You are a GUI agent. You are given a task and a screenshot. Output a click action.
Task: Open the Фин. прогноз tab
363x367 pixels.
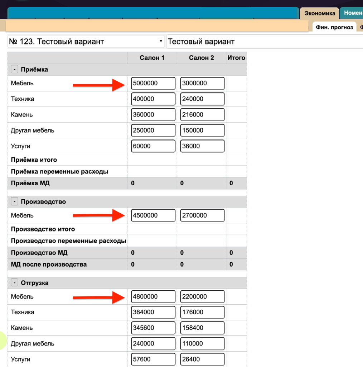tap(334, 27)
